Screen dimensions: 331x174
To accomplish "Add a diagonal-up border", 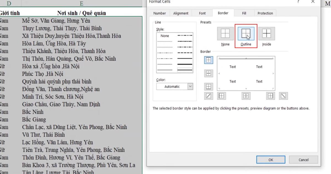I will [209, 96].
